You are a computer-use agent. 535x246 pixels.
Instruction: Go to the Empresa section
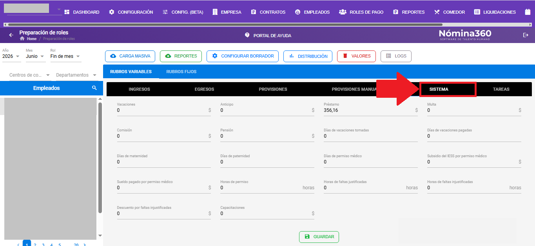pos(227,12)
